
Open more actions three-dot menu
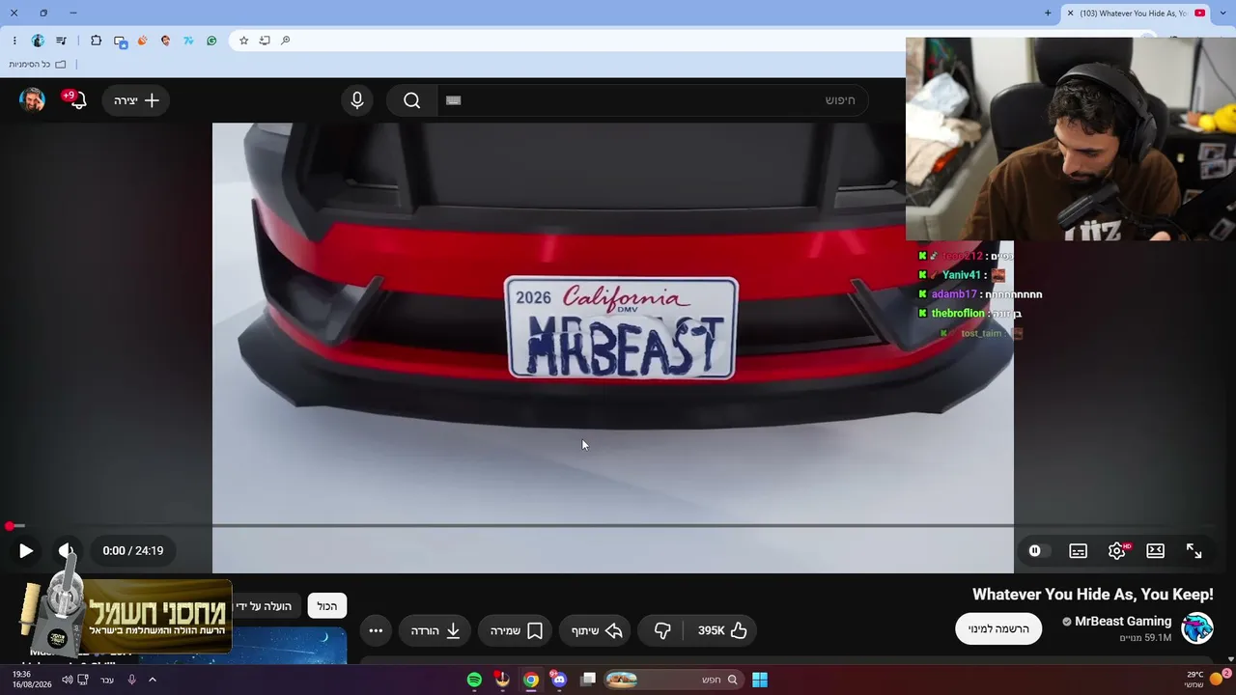pyautogui.click(x=376, y=630)
